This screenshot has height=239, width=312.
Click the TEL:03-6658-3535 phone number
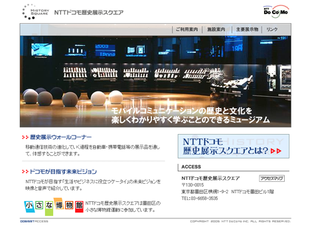pos(200,199)
